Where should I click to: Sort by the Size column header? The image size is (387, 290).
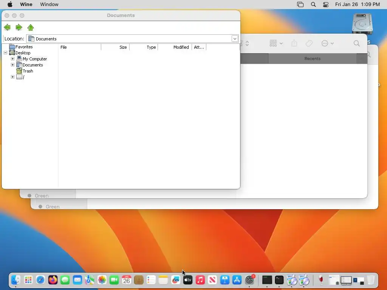pos(115,47)
